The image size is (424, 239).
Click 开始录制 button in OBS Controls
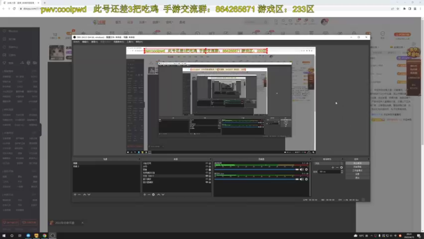click(357, 167)
